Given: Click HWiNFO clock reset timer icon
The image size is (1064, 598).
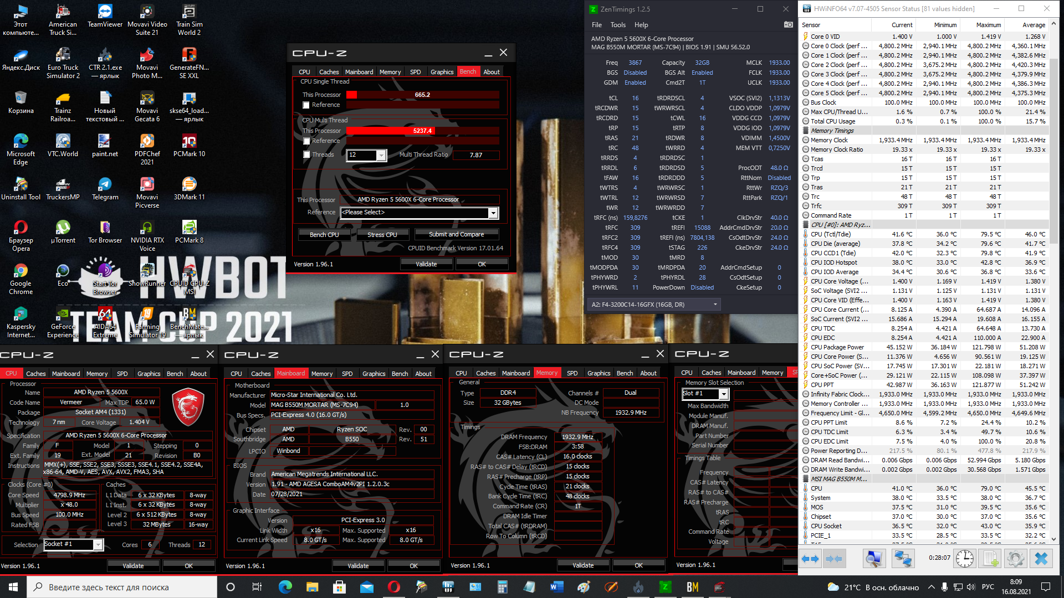Looking at the screenshot, I should coord(965,559).
